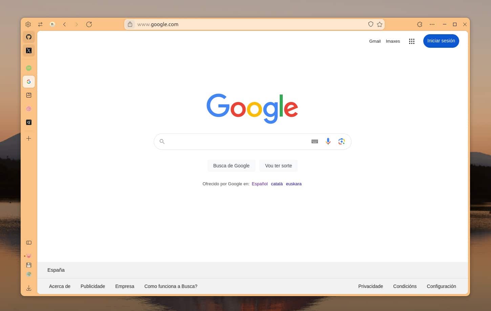491x311 pixels.
Task: Switch to the black Q icon tab
Action: (x=29, y=122)
